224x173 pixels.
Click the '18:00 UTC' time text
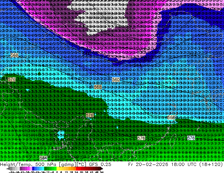pyautogui.click(x=185, y=165)
